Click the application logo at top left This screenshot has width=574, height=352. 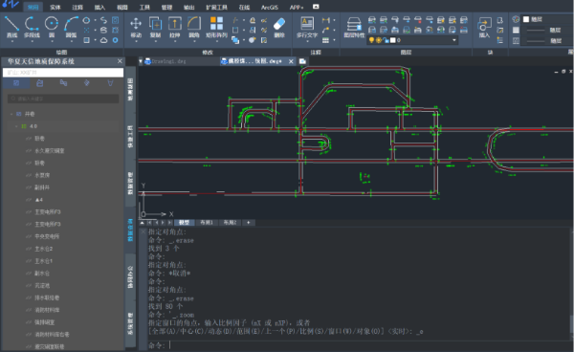pos(11,5)
